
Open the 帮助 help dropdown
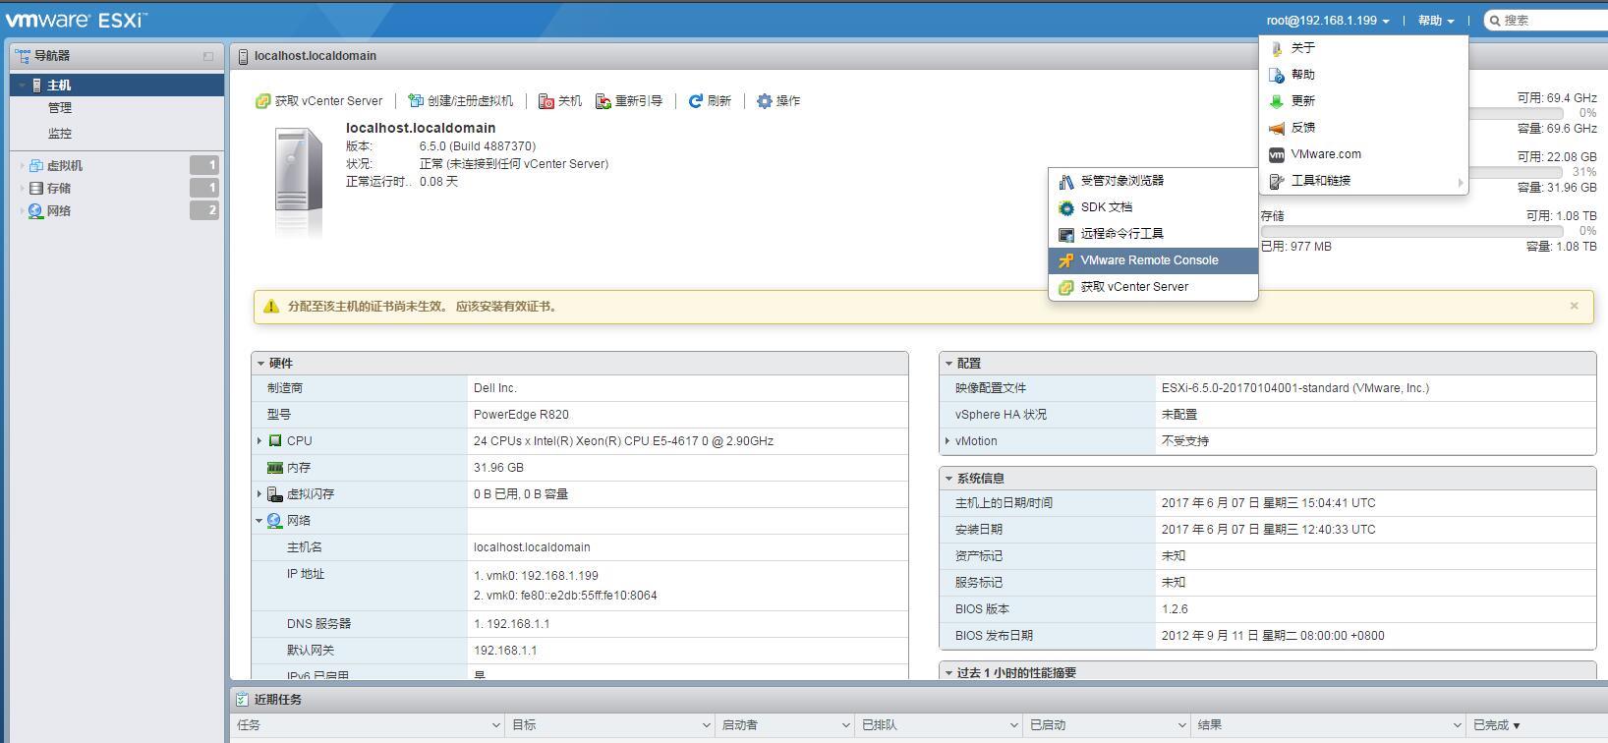(1435, 21)
